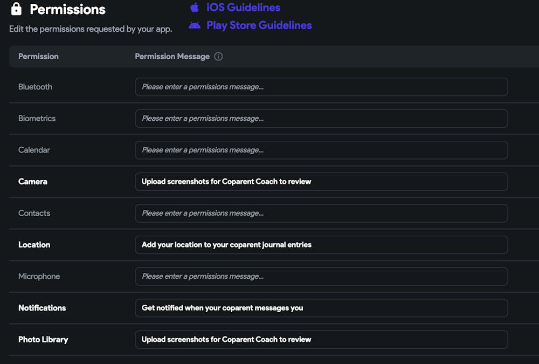The height and width of the screenshot is (364, 539).
Task: Open the Play Store Guidelines link
Action: [x=259, y=25]
